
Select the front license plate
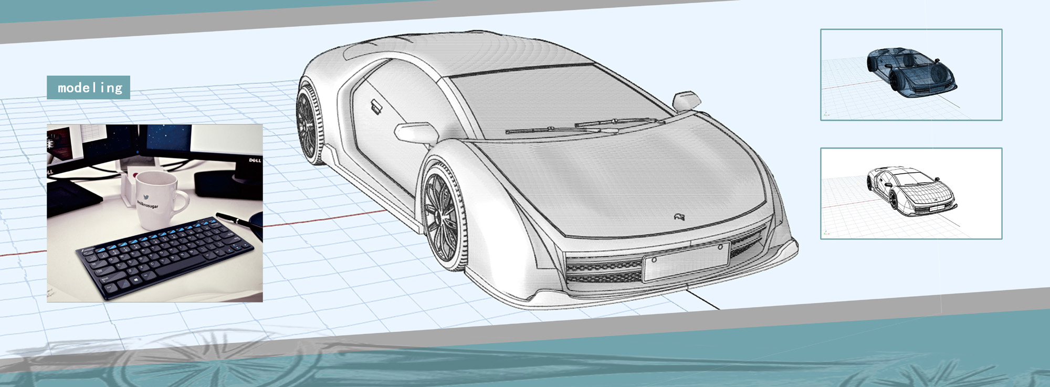(686, 262)
